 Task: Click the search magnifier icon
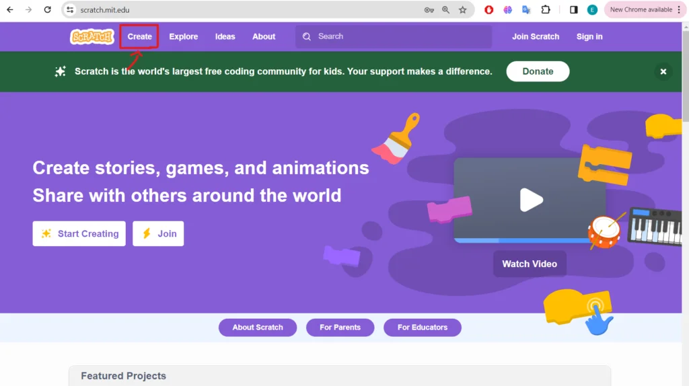tap(307, 36)
